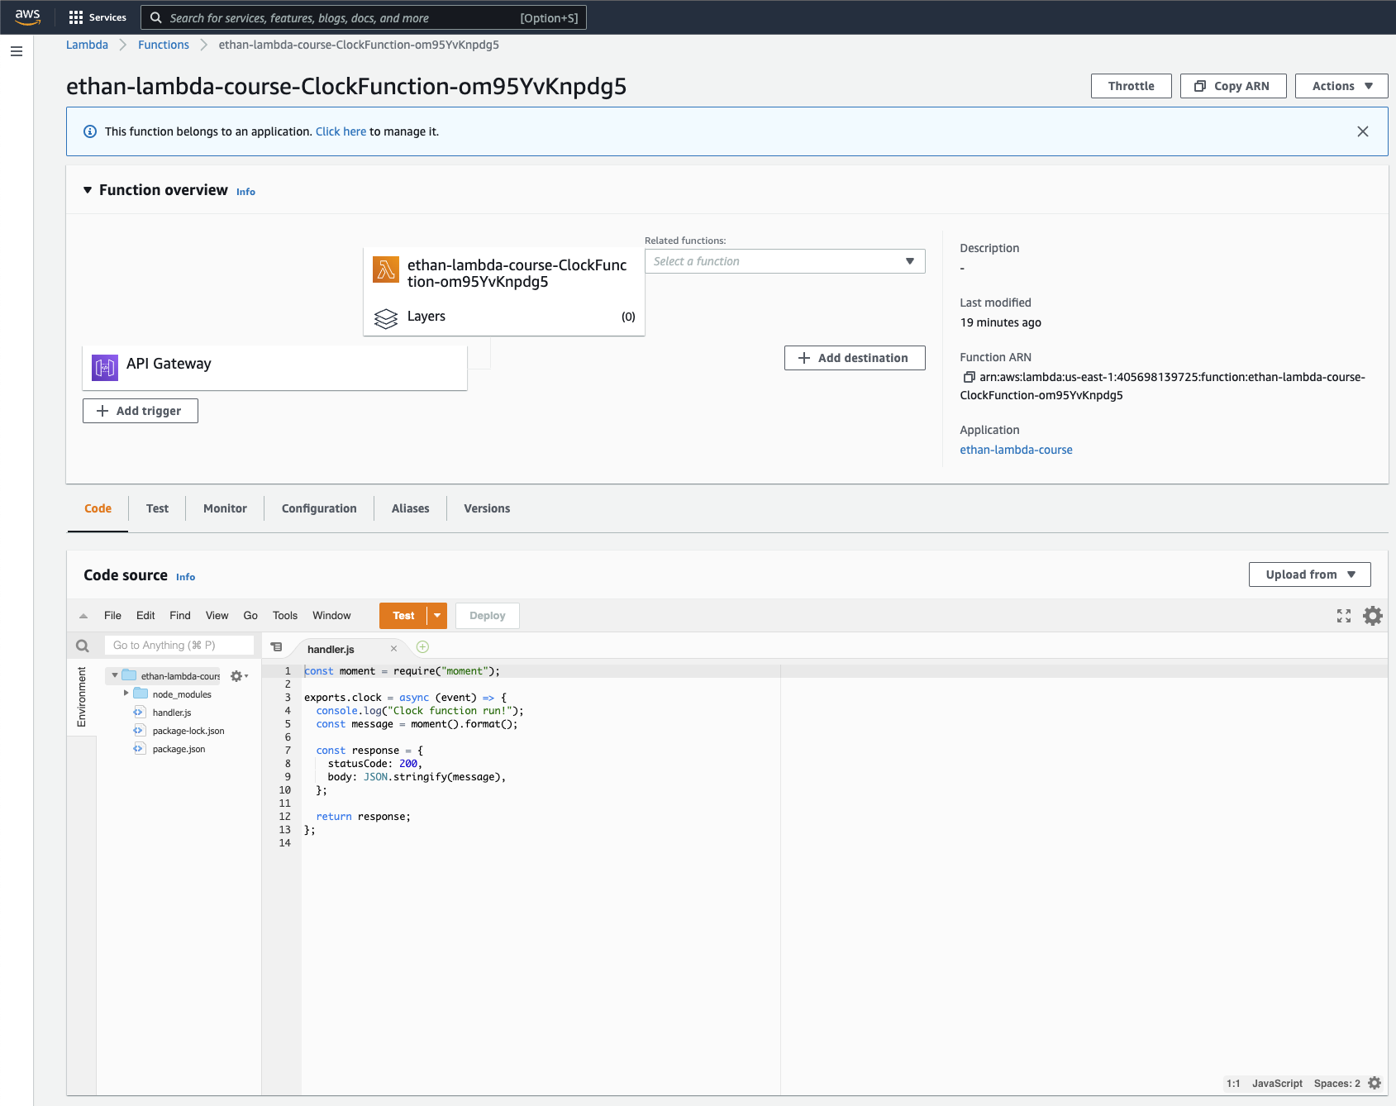Viewport: 1396px width, 1106px height.
Task: Click the editor search magnifier icon
Action: [x=83, y=646]
